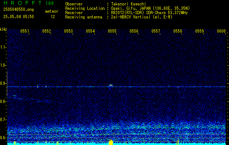Click the vertical echo spike before 0552
This screenshot has height=145, width=229.
coord(37,86)
